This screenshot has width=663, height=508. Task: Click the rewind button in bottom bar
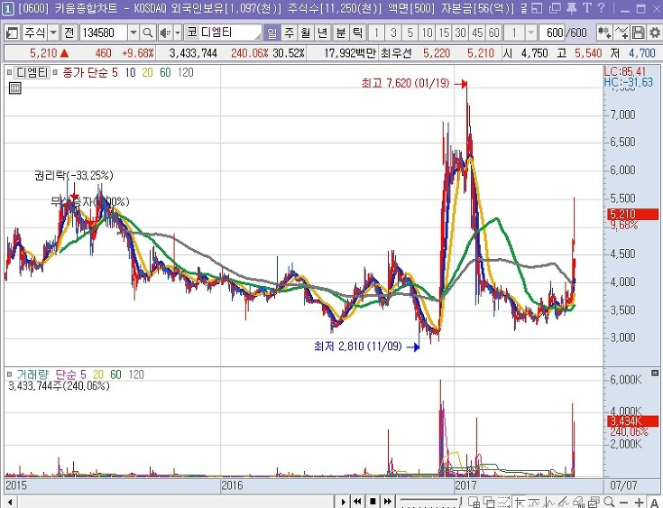pos(357,502)
